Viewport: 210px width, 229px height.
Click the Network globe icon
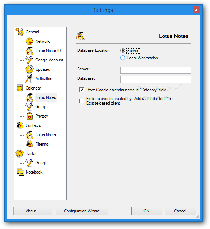29,41
